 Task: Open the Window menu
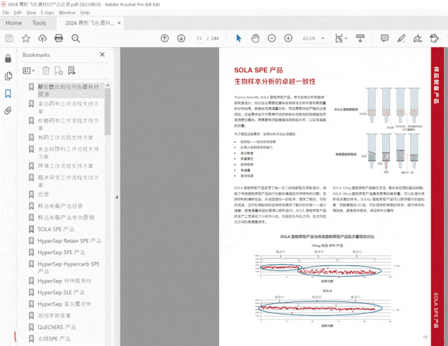tap(67, 13)
